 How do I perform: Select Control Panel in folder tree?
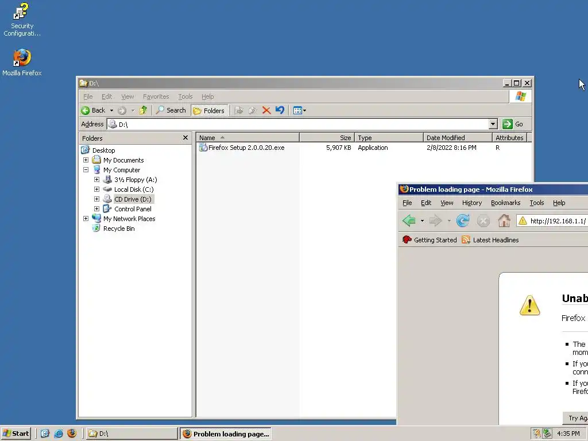tap(133, 209)
